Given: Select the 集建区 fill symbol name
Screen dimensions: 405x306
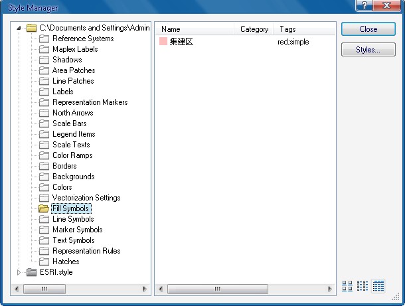Looking at the screenshot, I should pyautogui.click(x=181, y=42).
